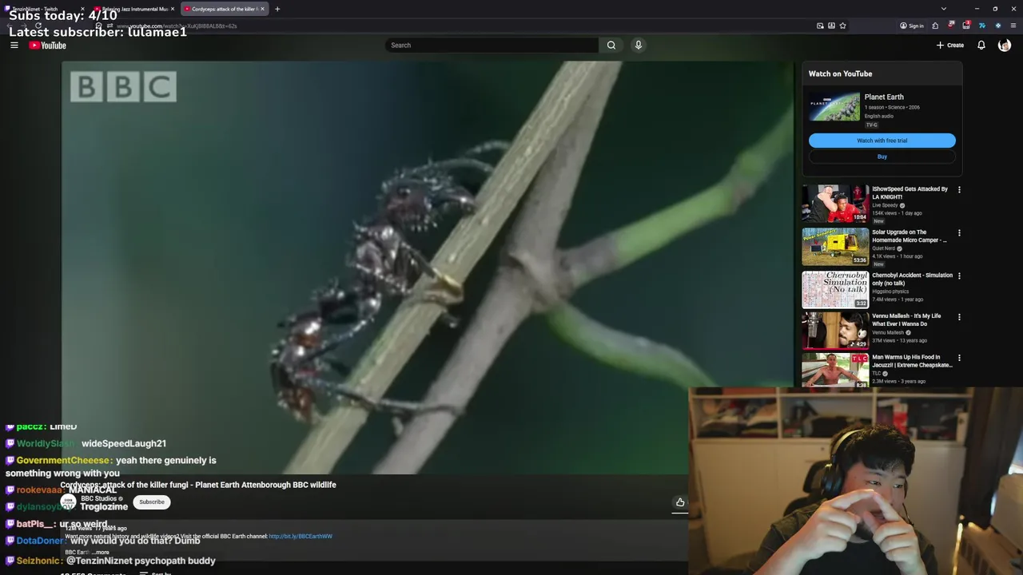Open YouTube notifications bell
Viewport: 1023px width, 575px height.
pos(981,46)
